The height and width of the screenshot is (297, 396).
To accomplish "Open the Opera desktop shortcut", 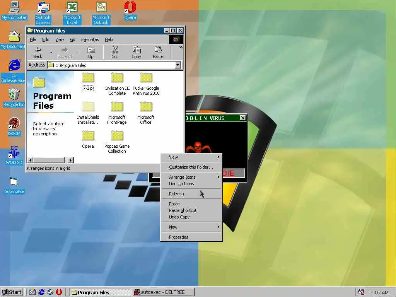I will point(130,10).
